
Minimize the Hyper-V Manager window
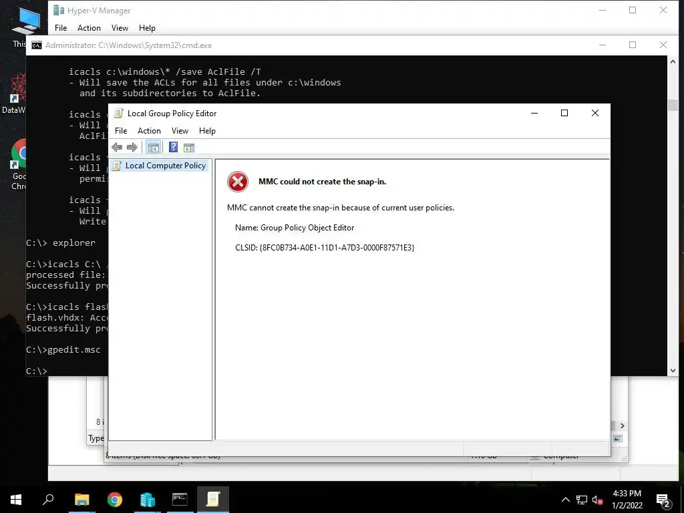[603, 10]
